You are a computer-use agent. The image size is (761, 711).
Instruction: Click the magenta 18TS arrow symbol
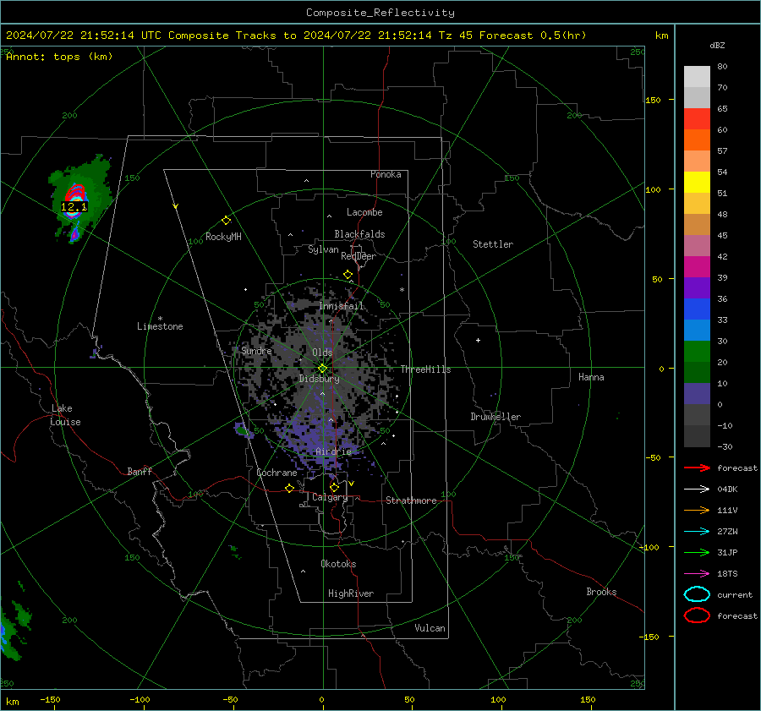697,574
